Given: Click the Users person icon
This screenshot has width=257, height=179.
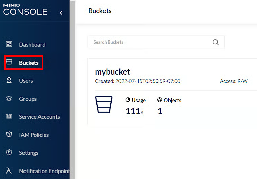Looking at the screenshot, I should tap(9, 81).
